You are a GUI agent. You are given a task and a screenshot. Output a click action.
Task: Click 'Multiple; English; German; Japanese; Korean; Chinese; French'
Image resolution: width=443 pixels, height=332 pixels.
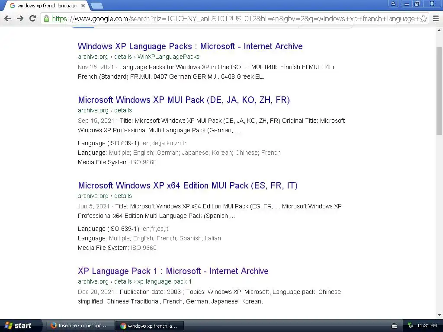pos(195,153)
